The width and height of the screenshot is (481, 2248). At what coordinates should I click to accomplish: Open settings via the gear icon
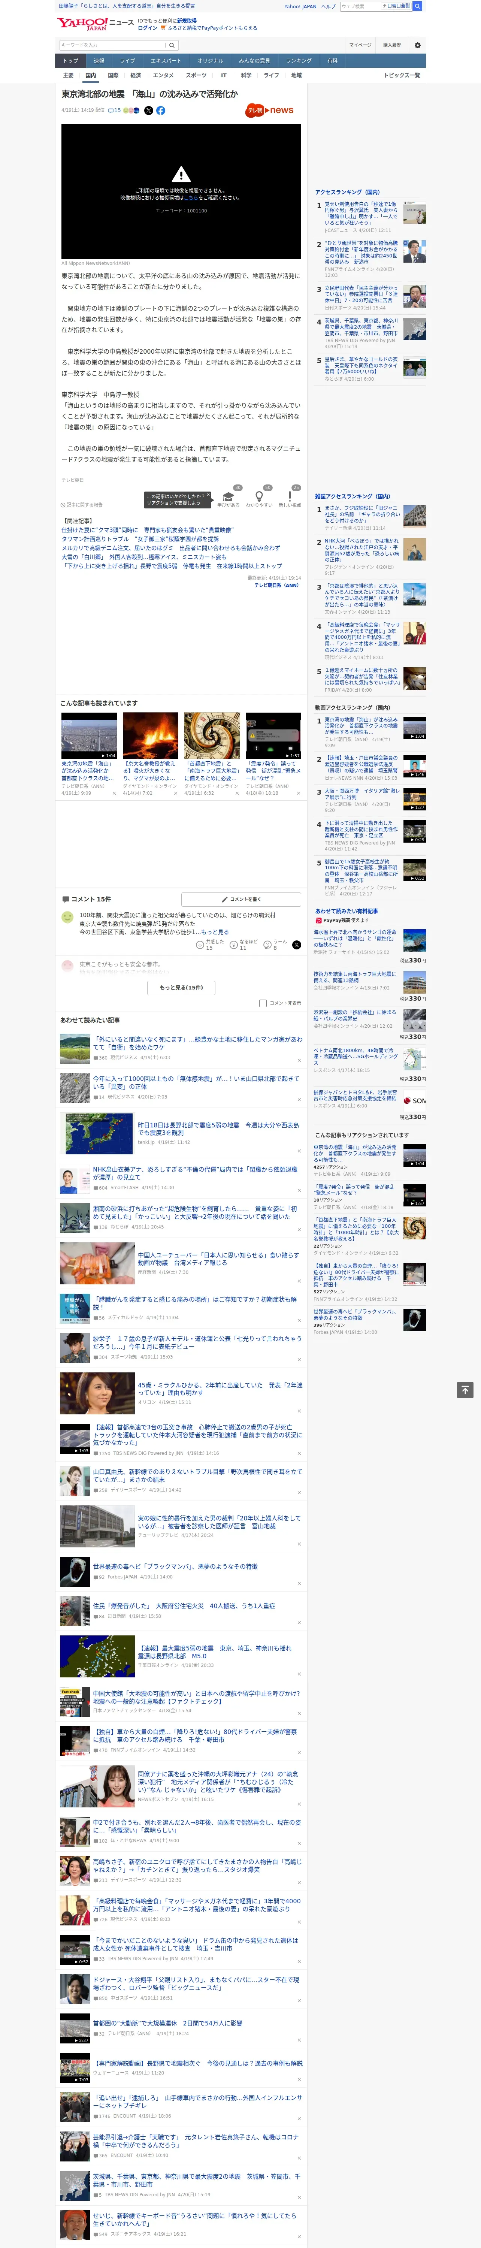(x=417, y=45)
